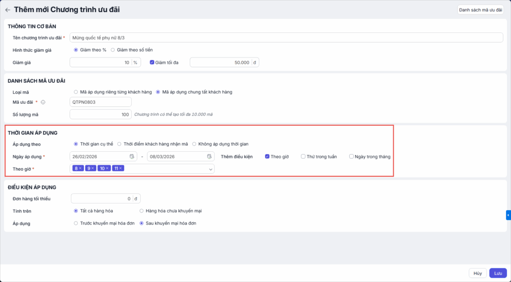511x282 pixels.
Task: Remove hour tag 9 from Theo giờ
Action: pyautogui.click(x=93, y=169)
